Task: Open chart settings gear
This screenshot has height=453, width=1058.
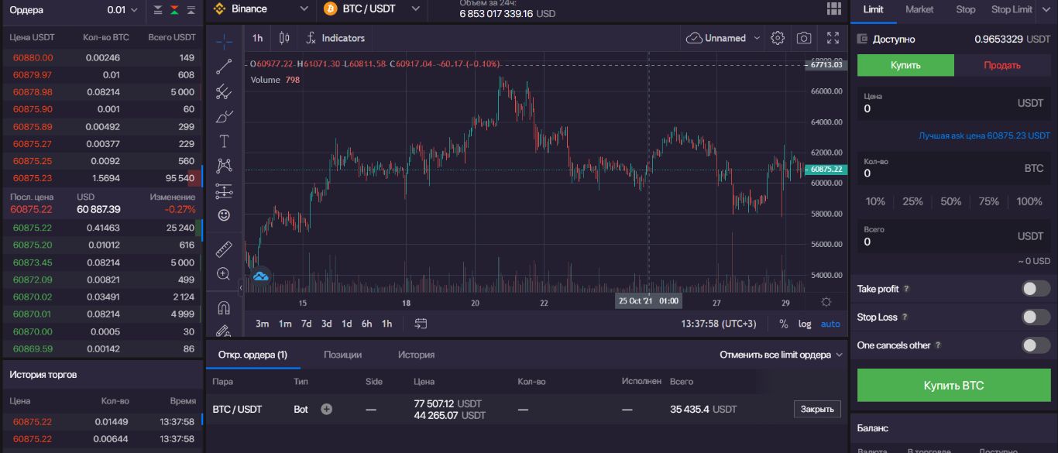Action: point(778,38)
